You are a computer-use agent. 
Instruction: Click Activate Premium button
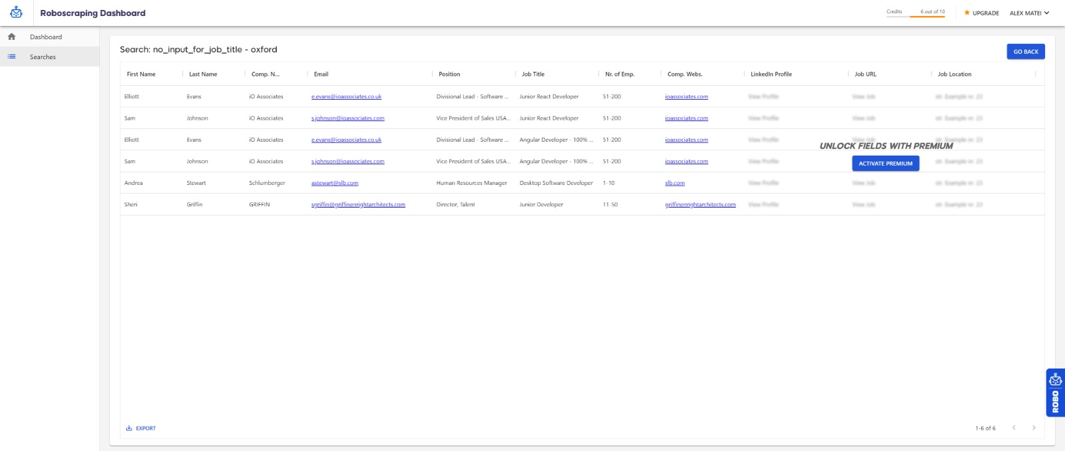pyautogui.click(x=885, y=164)
